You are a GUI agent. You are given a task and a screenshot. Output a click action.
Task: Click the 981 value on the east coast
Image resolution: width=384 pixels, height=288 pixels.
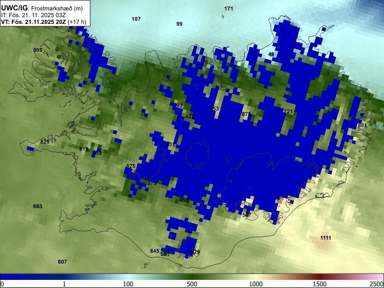[362, 125]
